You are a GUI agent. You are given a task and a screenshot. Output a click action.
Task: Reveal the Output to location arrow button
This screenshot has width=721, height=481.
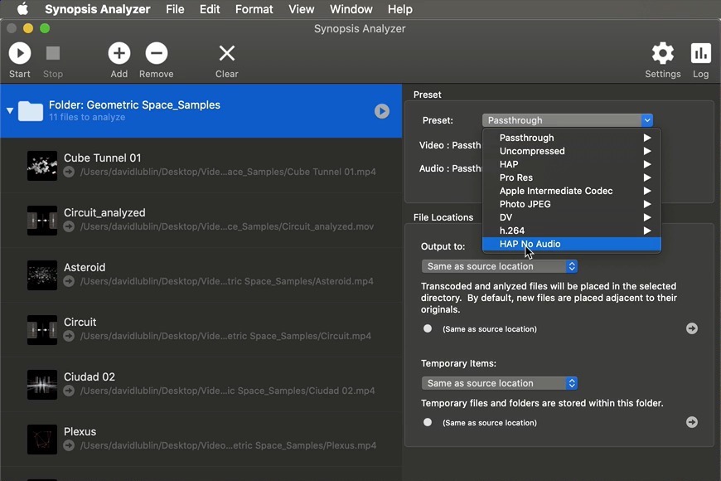(x=691, y=328)
